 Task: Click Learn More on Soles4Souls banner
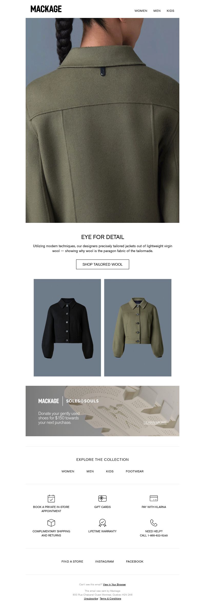point(155,422)
